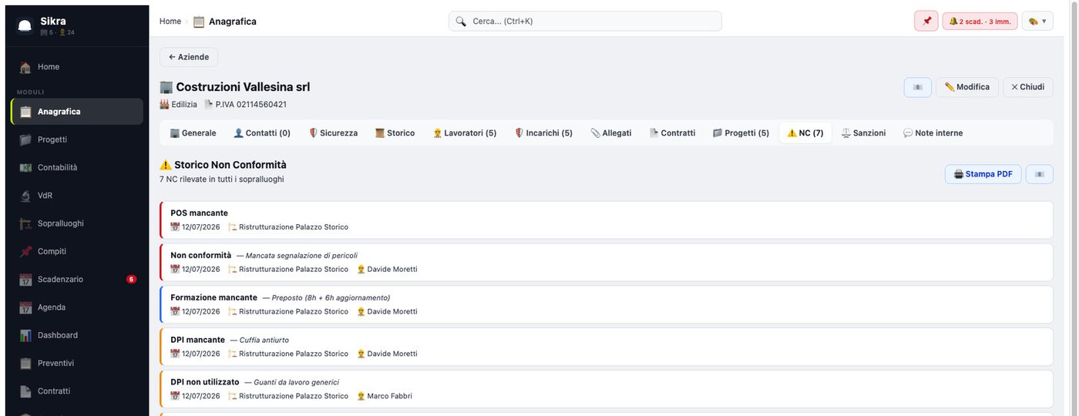Open the theme palette dropdown
The image size is (1079, 416).
[1037, 21]
